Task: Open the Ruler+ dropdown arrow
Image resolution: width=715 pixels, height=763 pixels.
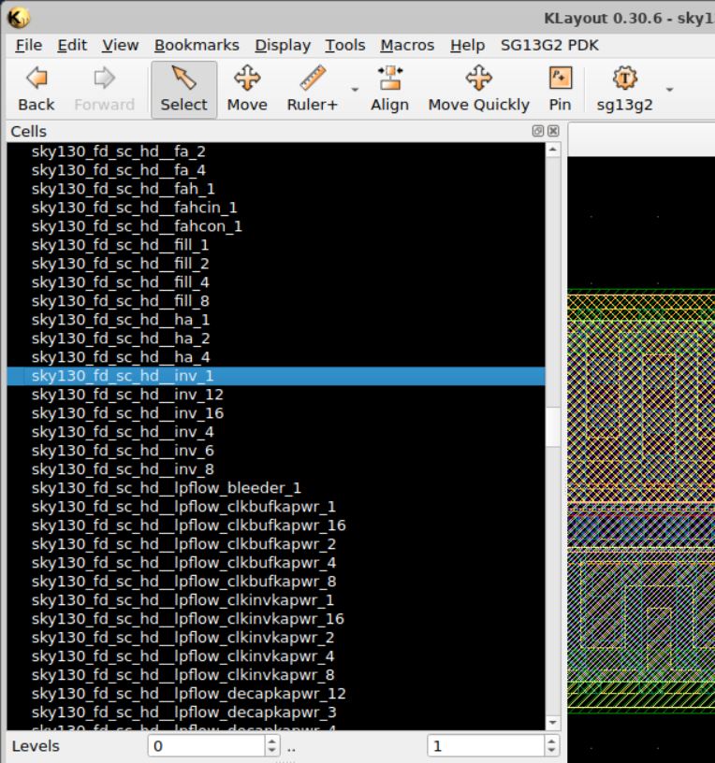Action: click(355, 90)
